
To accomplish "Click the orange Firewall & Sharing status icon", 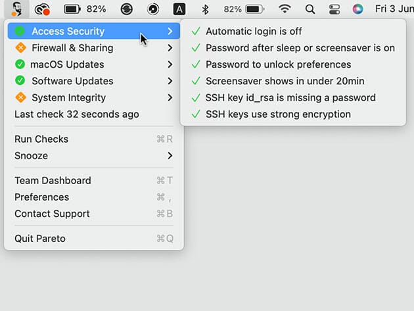I will pos(20,48).
